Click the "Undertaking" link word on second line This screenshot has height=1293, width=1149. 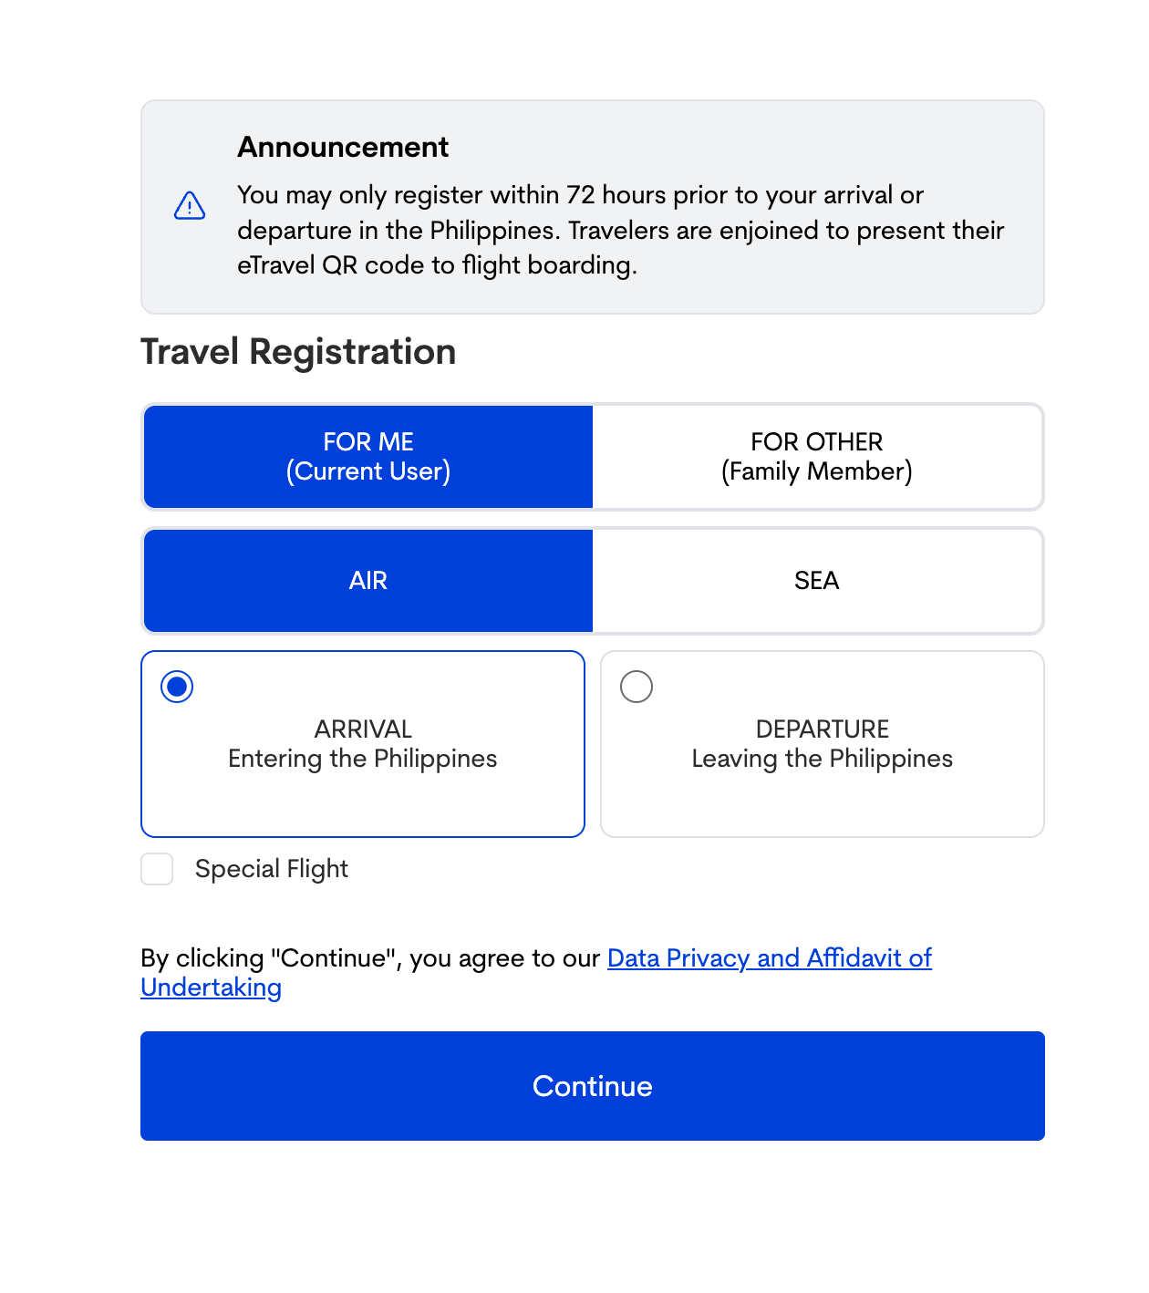[x=211, y=988]
